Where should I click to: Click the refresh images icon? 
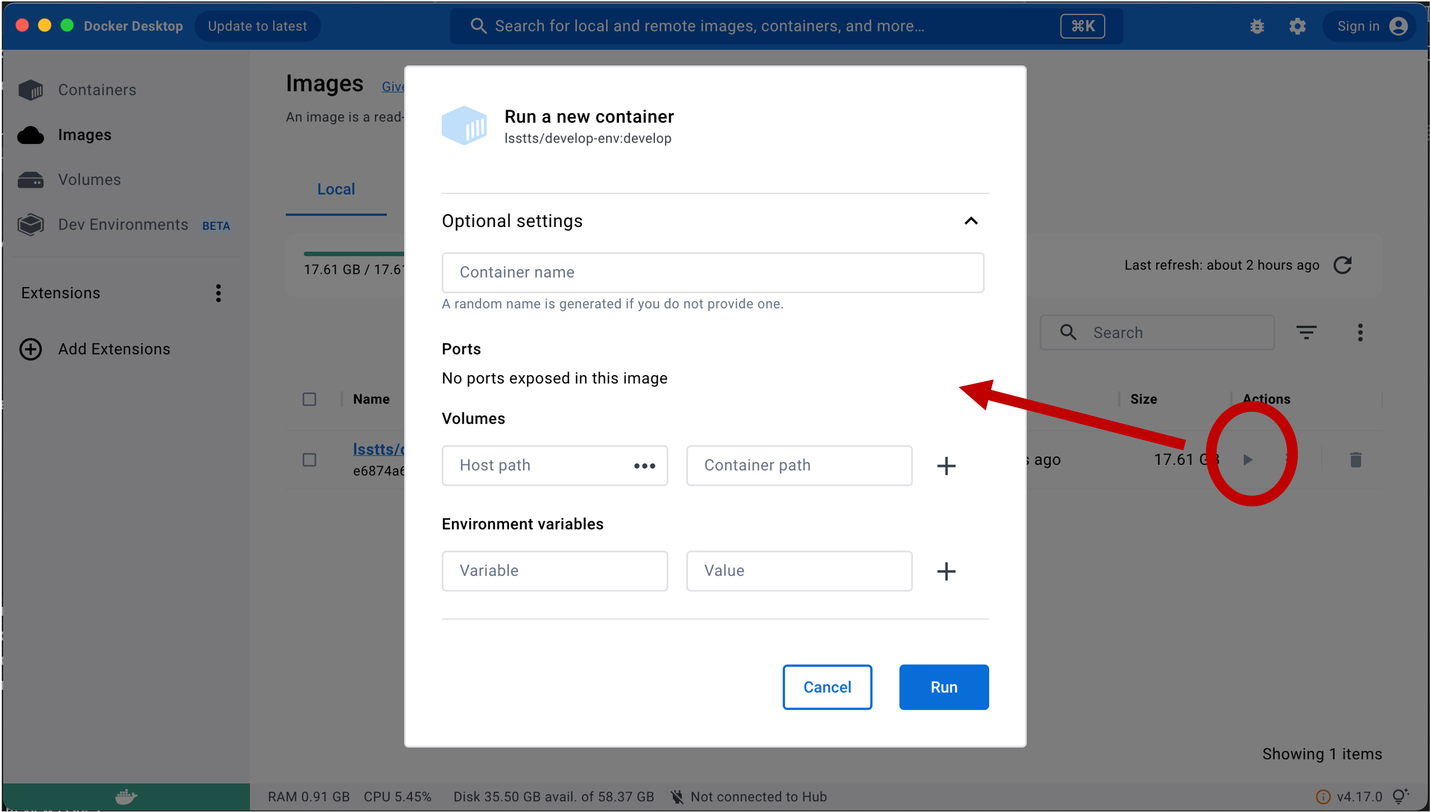pyautogui.click(x=1342, y=265)
